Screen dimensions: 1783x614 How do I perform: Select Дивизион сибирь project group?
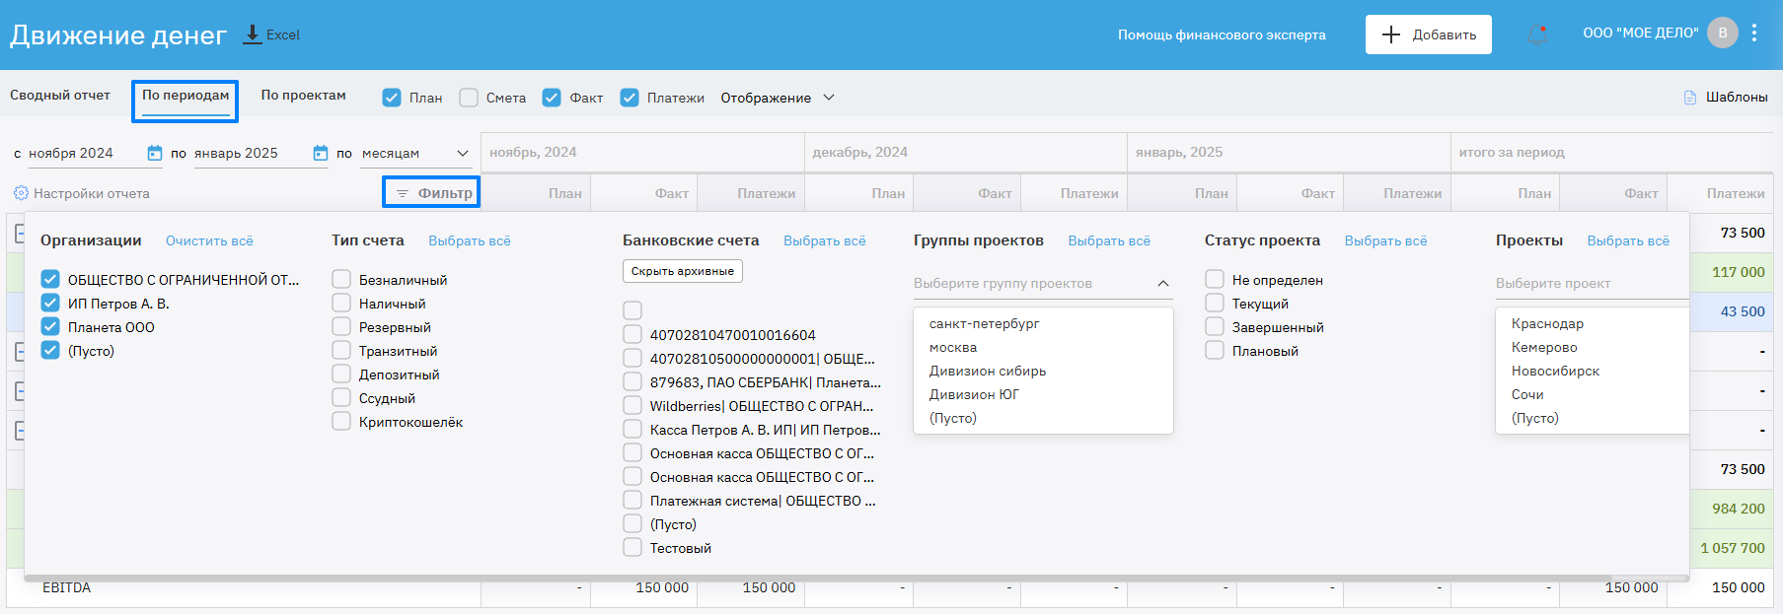988,371
